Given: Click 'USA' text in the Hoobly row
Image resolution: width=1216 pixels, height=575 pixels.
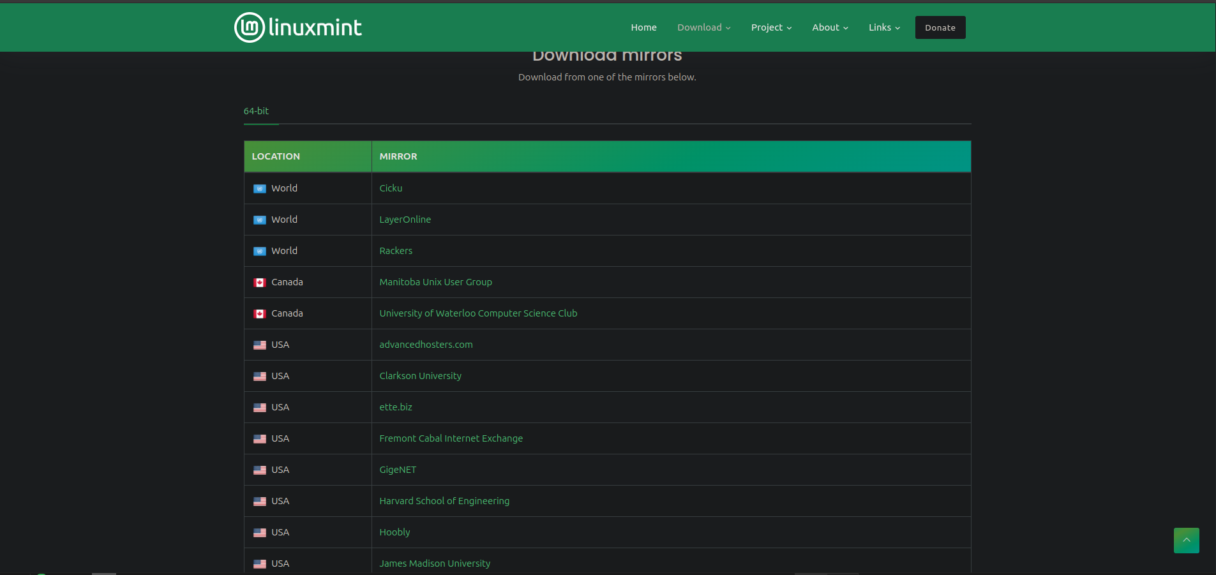Looking at the screenshot, I should 280,532.
